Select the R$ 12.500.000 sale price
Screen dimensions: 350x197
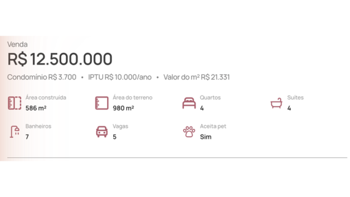click(60, 59)
